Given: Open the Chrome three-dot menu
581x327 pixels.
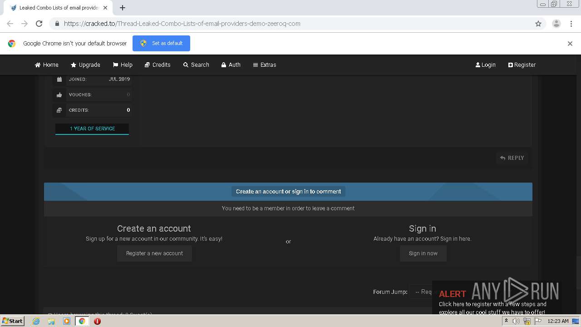Looking at the screenshot, I should click(571, 24).
